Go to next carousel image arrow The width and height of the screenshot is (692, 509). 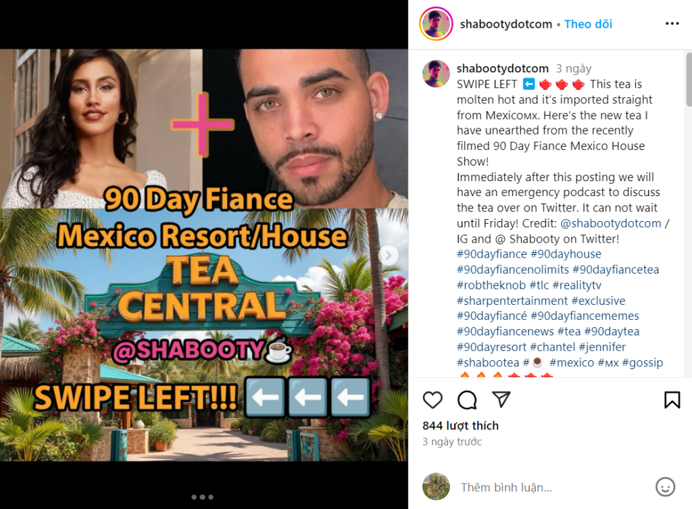click(x=389, y=255)
